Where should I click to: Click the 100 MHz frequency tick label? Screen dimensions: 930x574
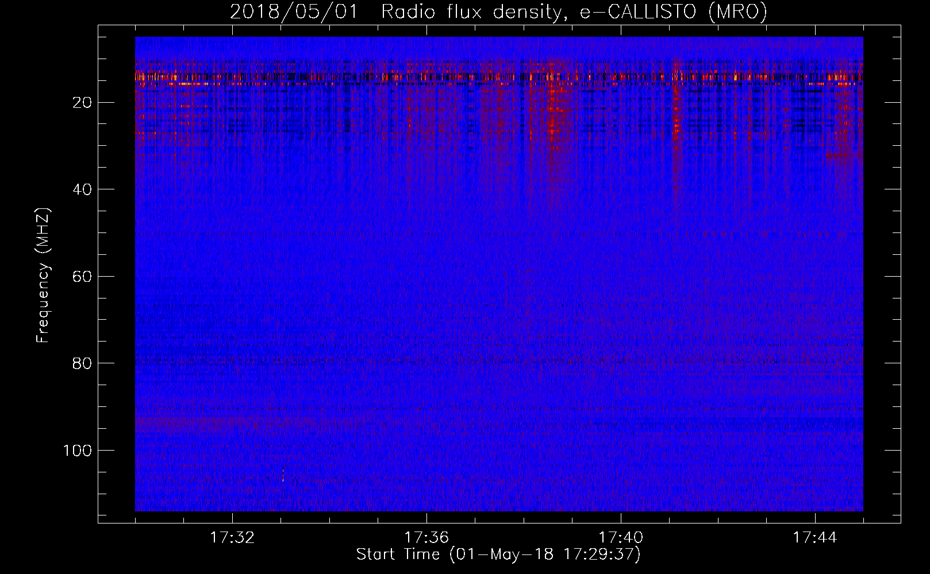[78, 451]
